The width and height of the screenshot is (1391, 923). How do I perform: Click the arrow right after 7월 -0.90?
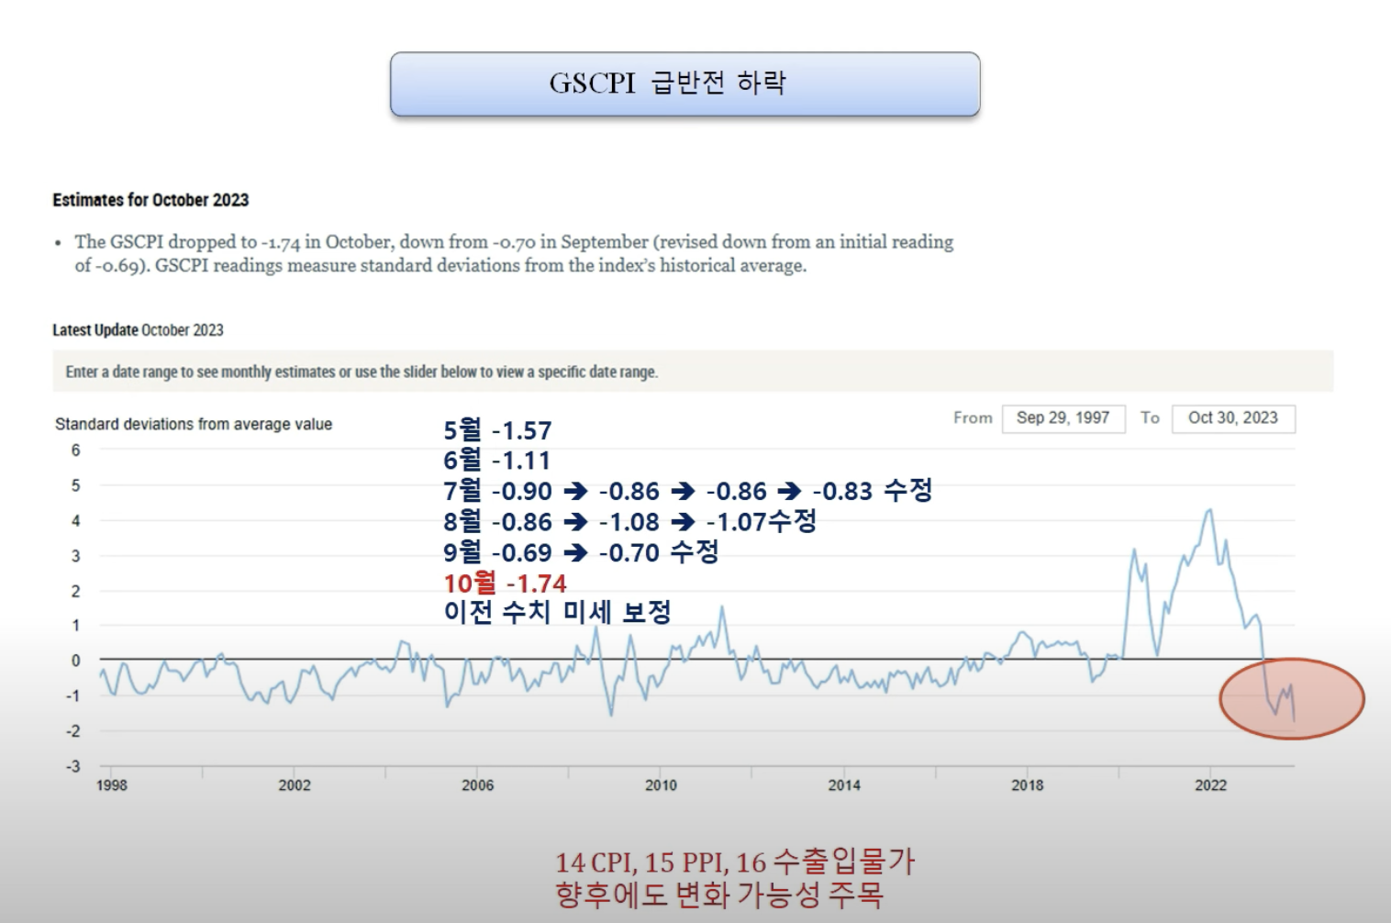pyautogui.click(x=575, y=492)
